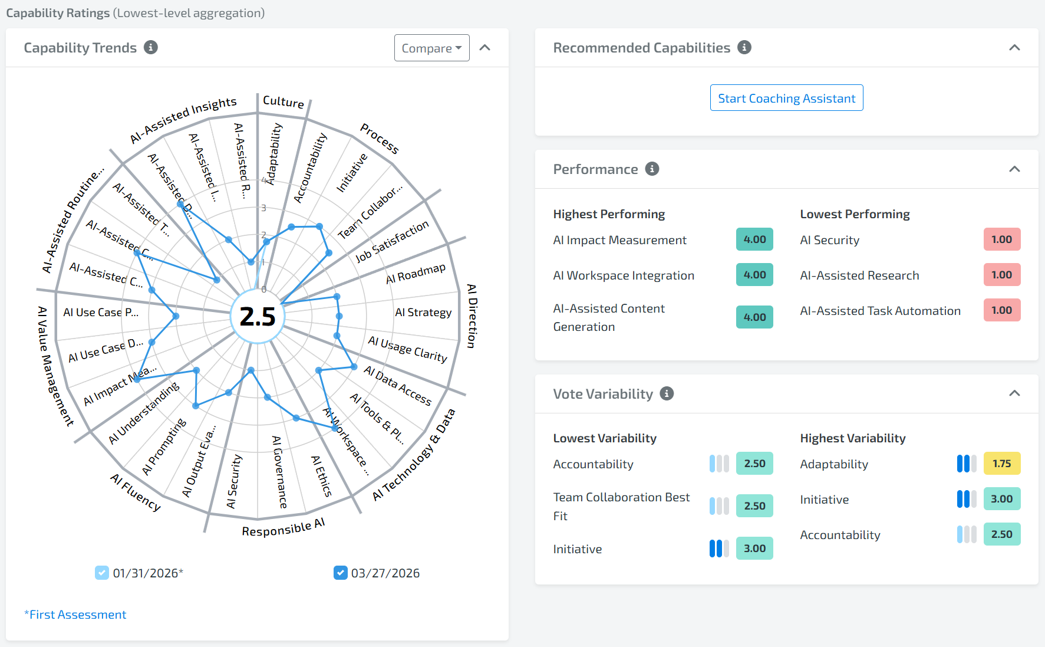Screen dimensions: 1045x647
Task: Click the Process category label on radar
Action: click(x=380, y=139)
